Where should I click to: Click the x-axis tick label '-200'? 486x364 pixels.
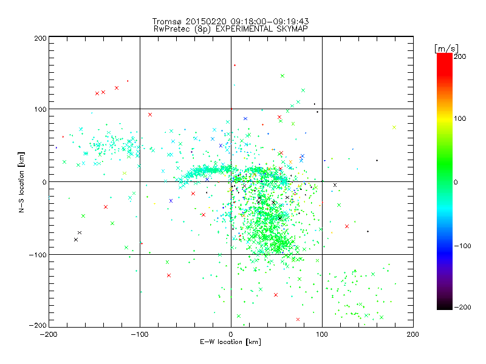[49, 334]
